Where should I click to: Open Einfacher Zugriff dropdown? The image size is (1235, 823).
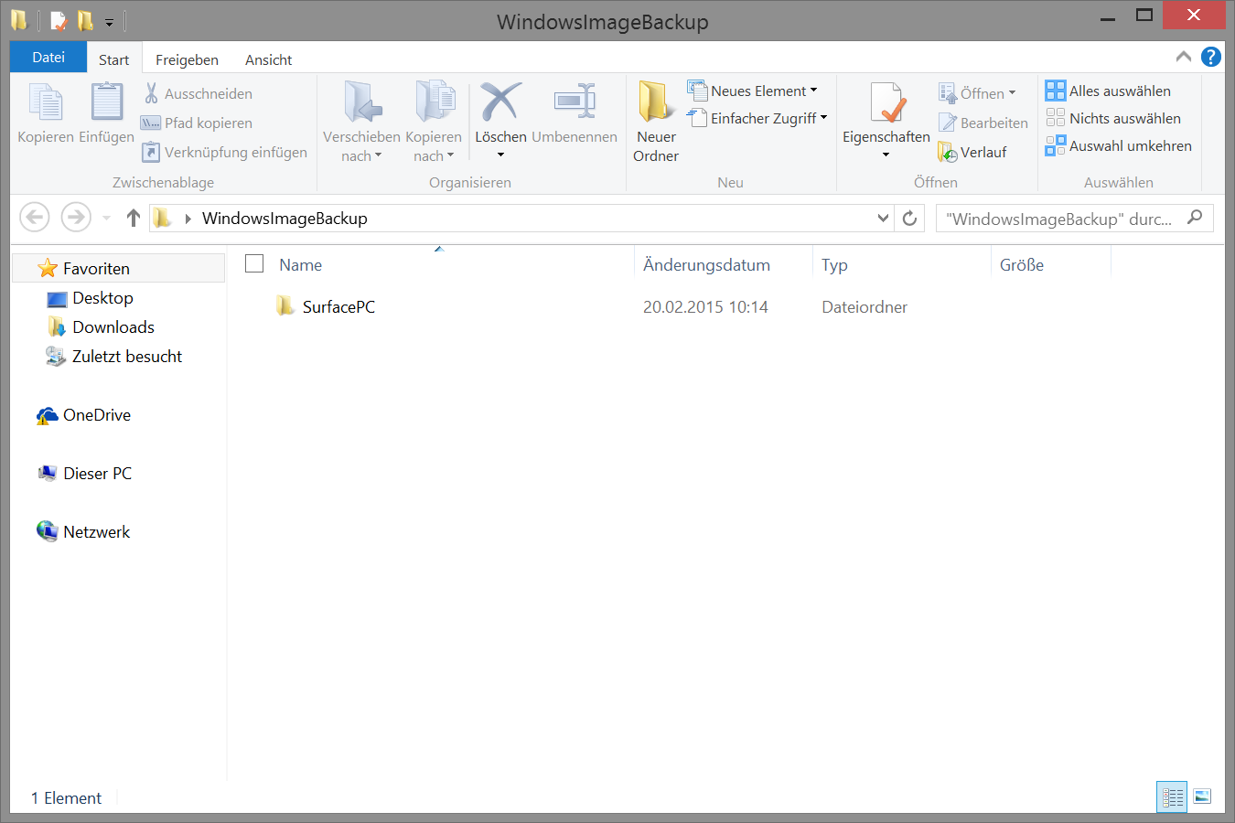[x=823, y=118]
